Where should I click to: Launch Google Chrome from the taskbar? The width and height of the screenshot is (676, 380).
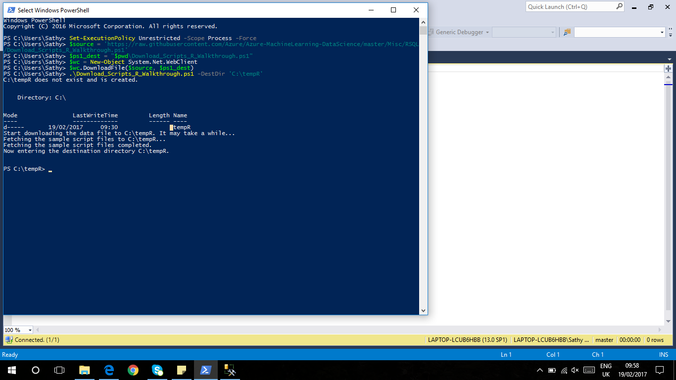[x=133, y=370]
